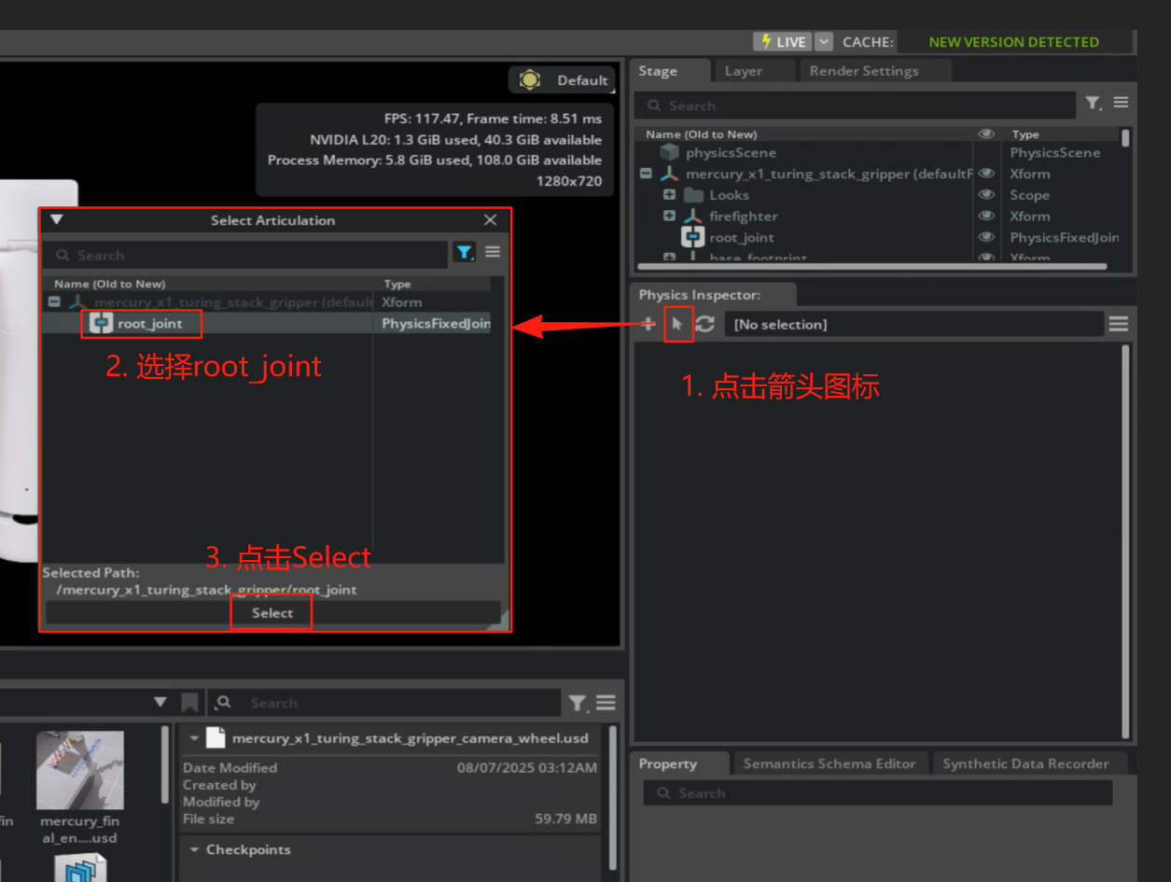The width and height of the screenshot is (1171, 882).
Task: Switch to the Stage tab
Action: tap(658, 71)
